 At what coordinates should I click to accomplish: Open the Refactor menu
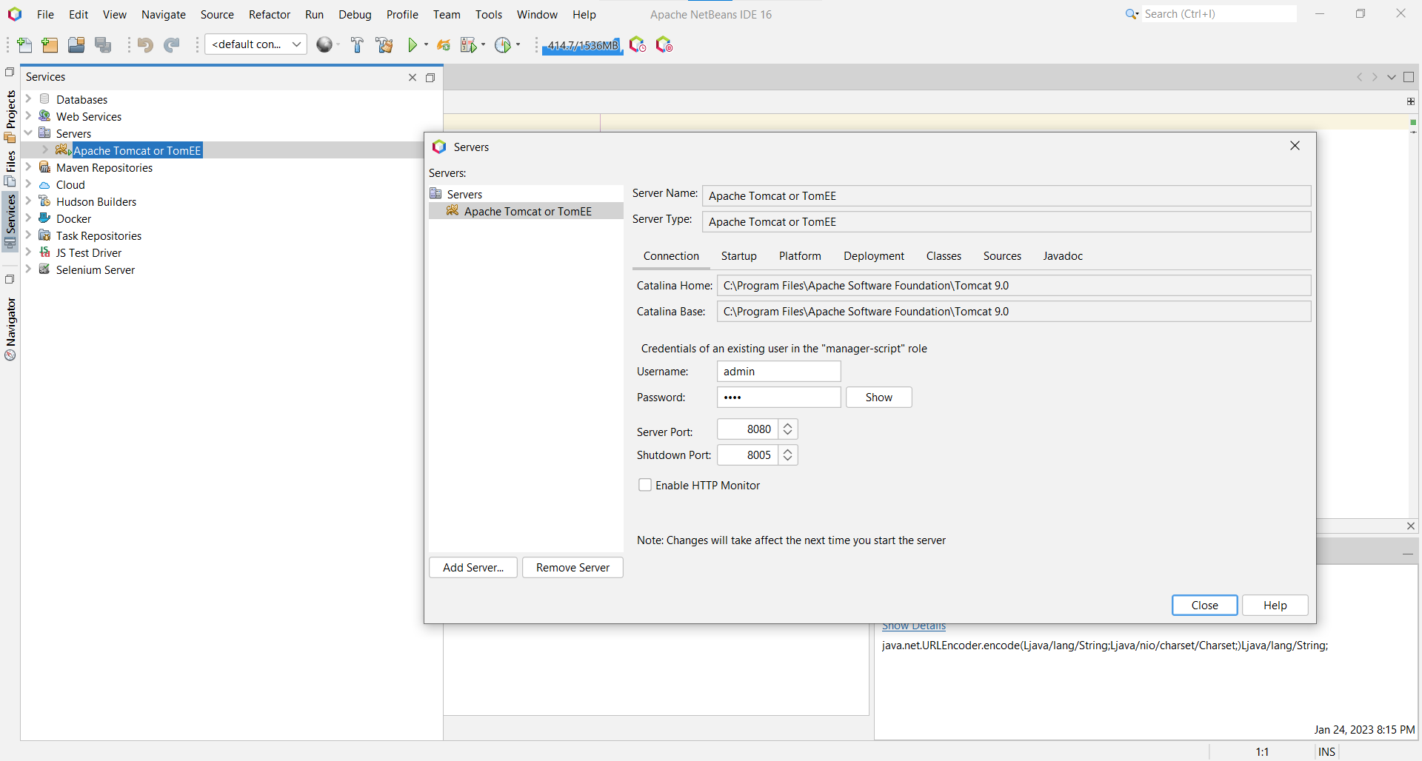[x=270, y=15]
